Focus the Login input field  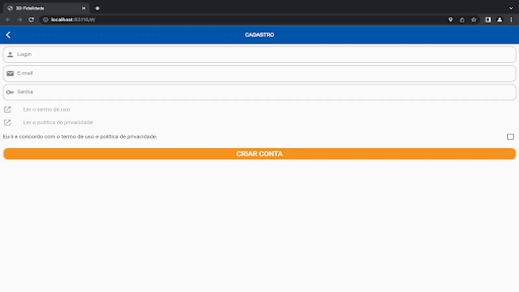pyautogui.click(x=259, y=55)
